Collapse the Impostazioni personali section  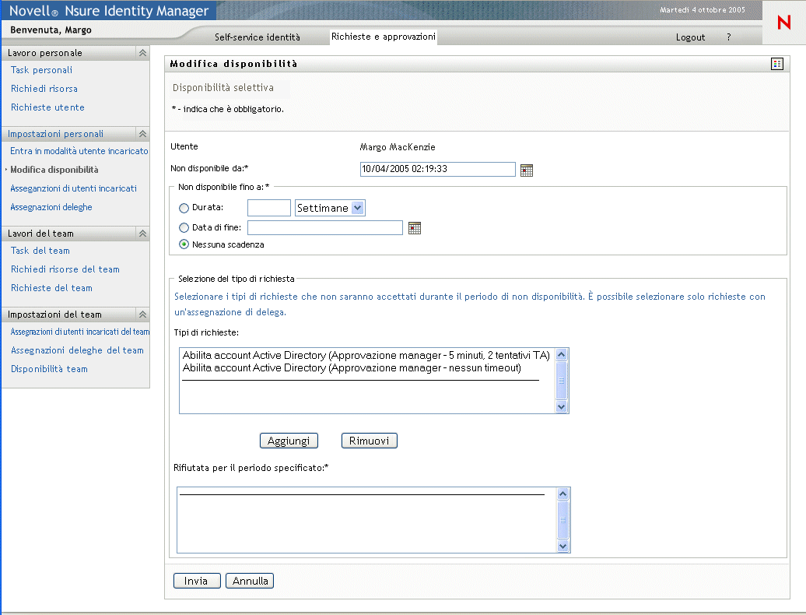click(x=142, y=134)
